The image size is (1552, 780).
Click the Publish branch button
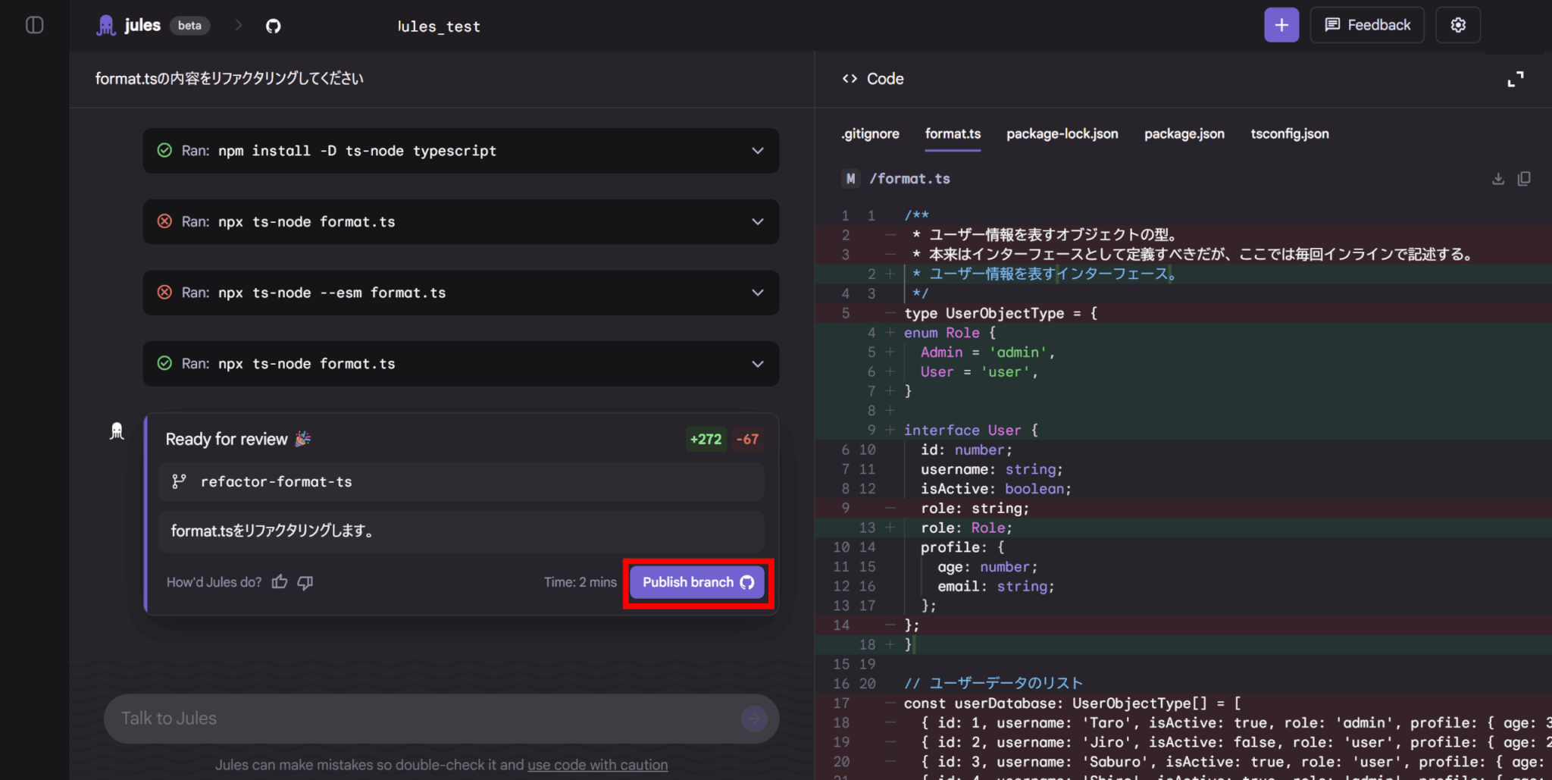pyautogui.click(x=698, y=582)
